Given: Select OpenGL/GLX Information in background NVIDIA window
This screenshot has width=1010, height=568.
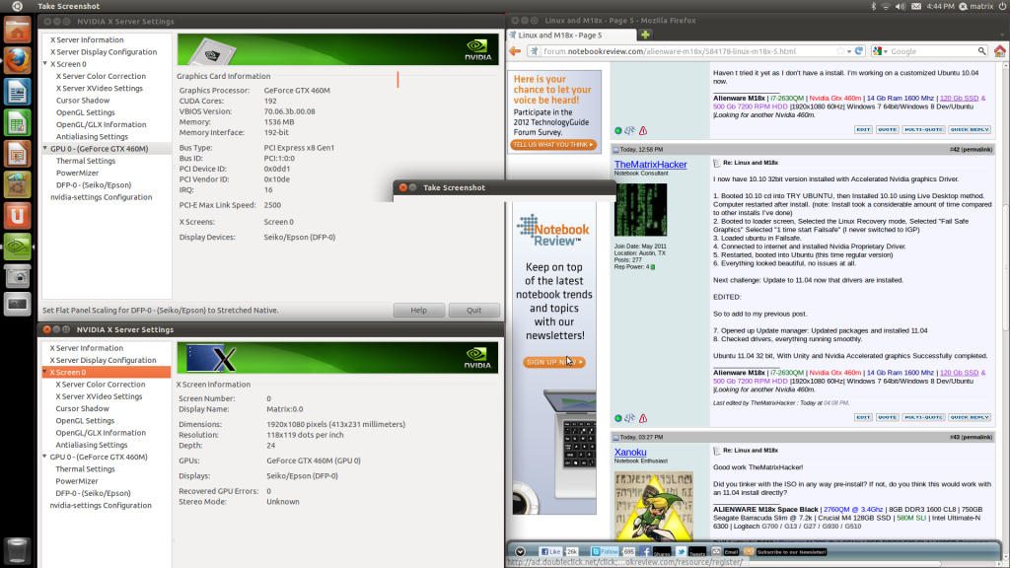Looking at the screenshot, I should coord(101,124).
